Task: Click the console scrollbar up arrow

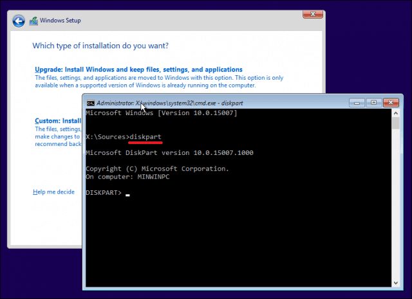Action: tap(396, 113)
